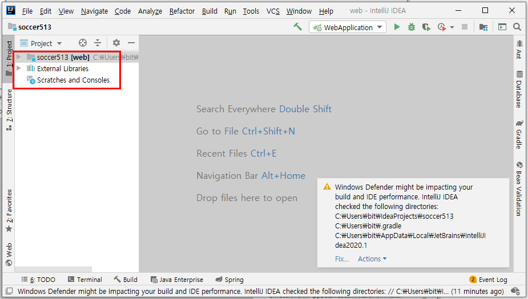Screen dimensions: 528x299
Task: Toggle the 1: Project side tab
Action: click(x=9, y=59)
